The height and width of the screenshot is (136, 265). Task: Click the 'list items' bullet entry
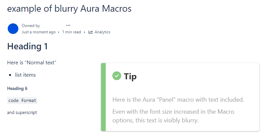coord(25,75)
